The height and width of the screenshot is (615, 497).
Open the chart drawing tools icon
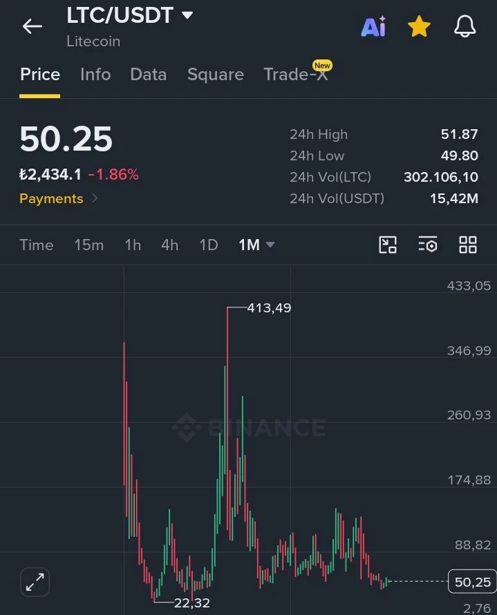[x=388, y=245]
